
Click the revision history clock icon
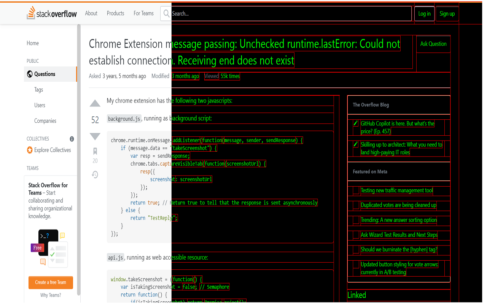[95, 174]
